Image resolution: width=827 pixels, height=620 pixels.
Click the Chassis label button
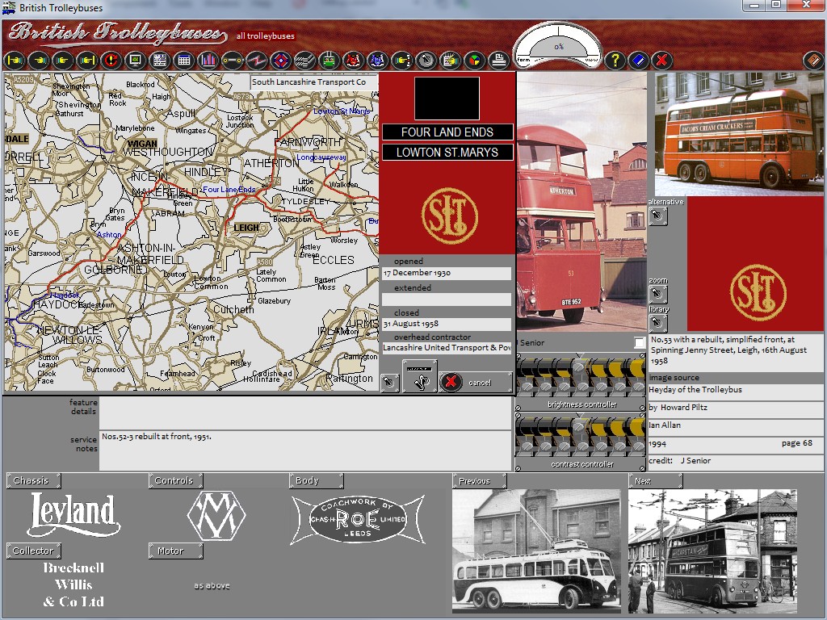32,480
